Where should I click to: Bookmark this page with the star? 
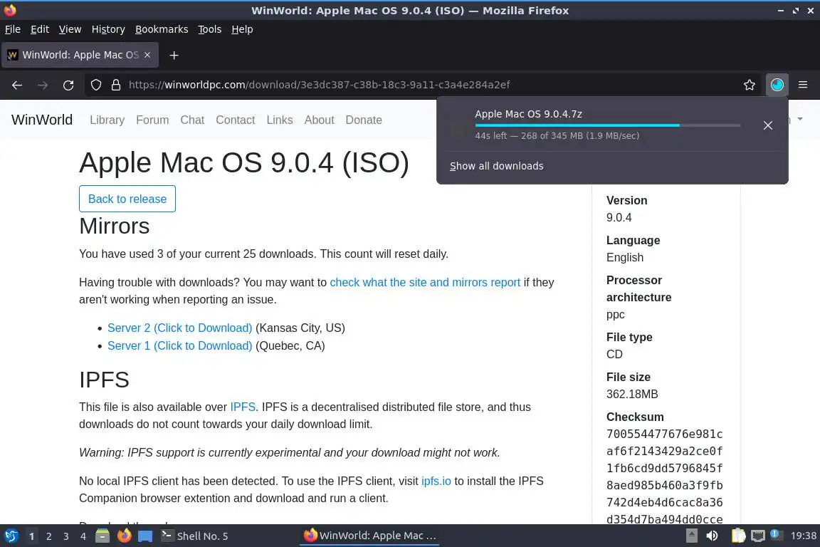coord(750,85)
